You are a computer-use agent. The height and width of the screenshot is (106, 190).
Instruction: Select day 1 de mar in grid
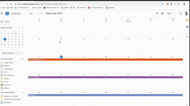click(x=128, y=21)
